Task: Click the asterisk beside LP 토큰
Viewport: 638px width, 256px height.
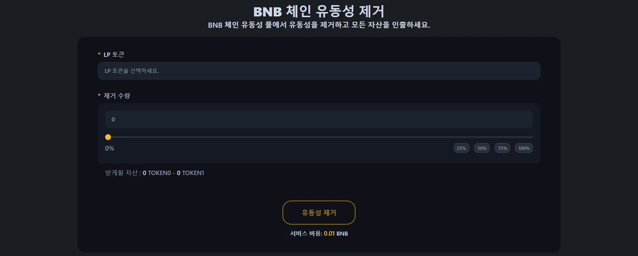Action: coord(99,55)
